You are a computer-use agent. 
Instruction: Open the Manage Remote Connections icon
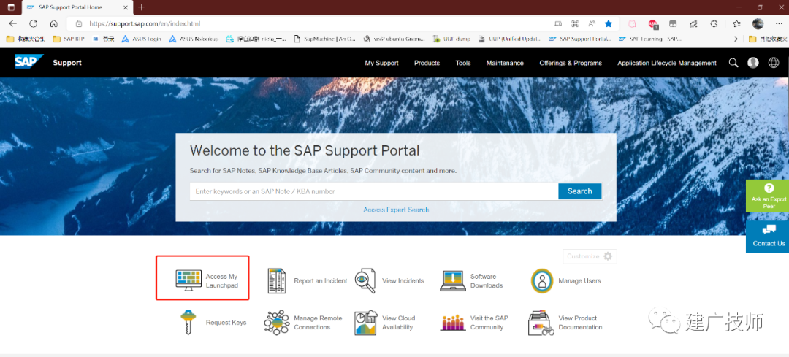coord(277,322)
